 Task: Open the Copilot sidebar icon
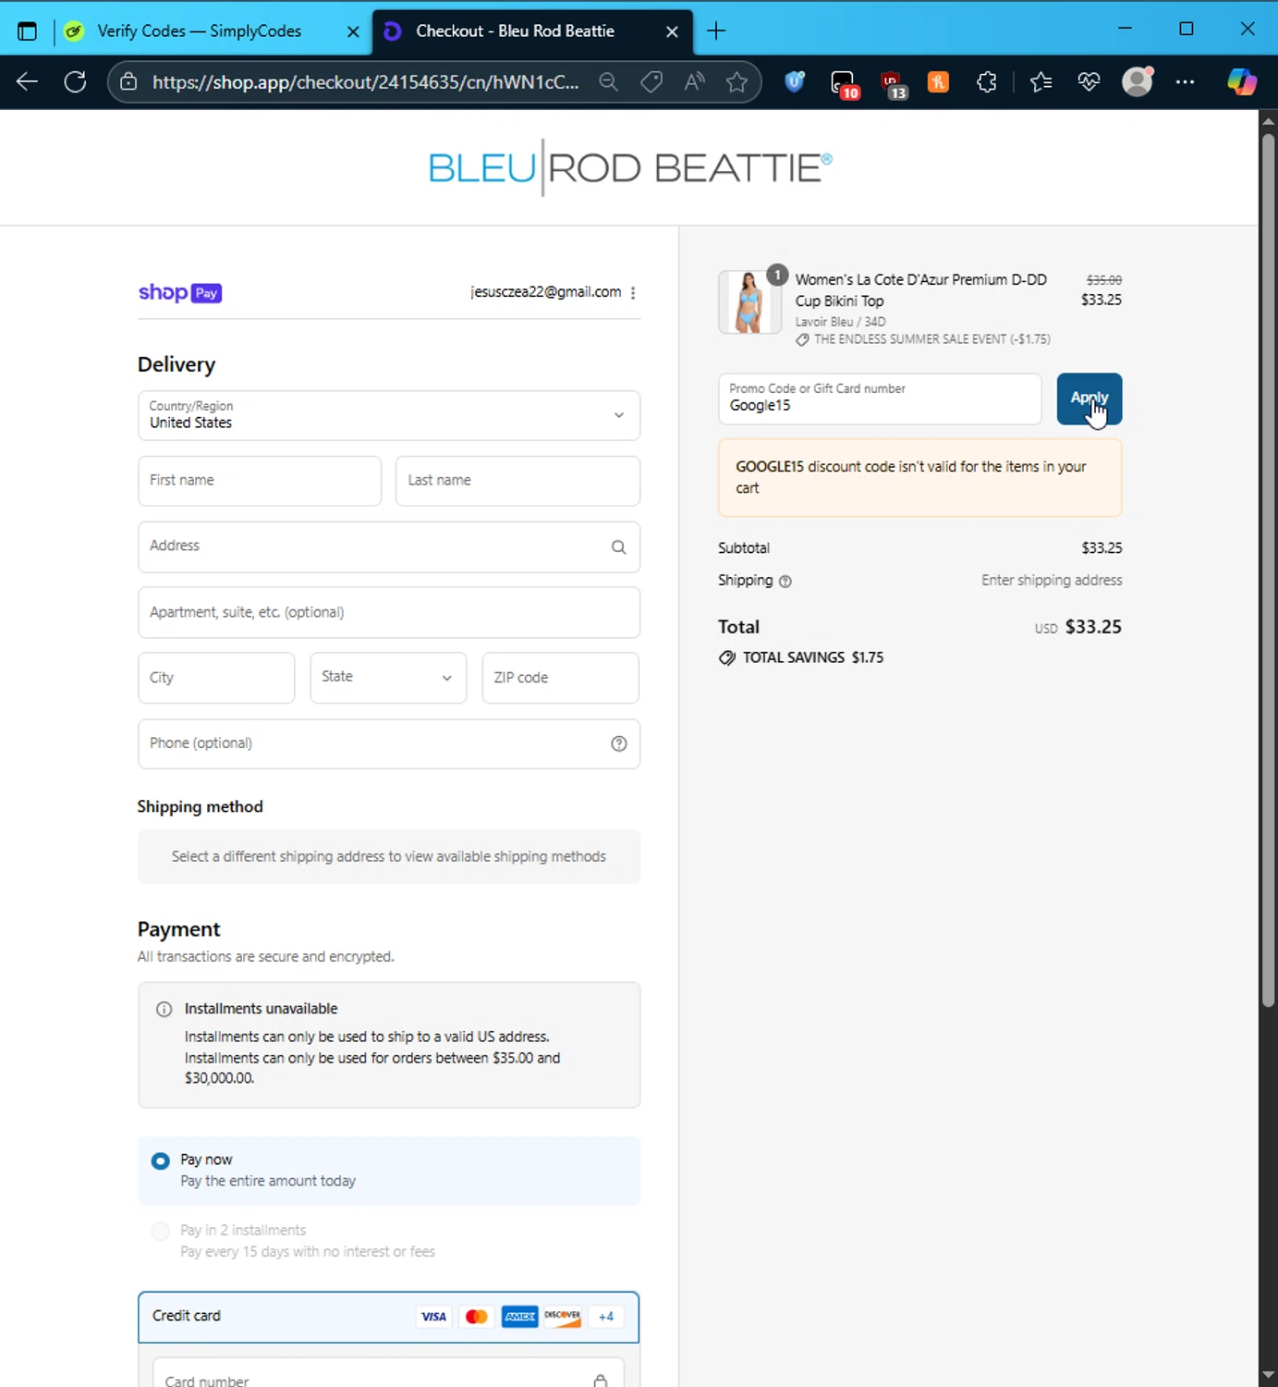pos(1241,81)
